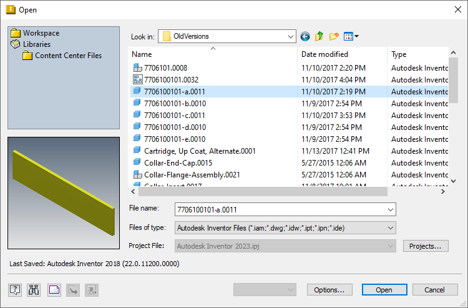Select the 7706100101-b.0010 file name

click(175, 104)
